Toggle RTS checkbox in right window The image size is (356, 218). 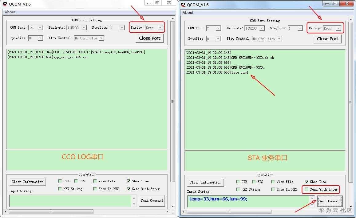click(254, 182)
